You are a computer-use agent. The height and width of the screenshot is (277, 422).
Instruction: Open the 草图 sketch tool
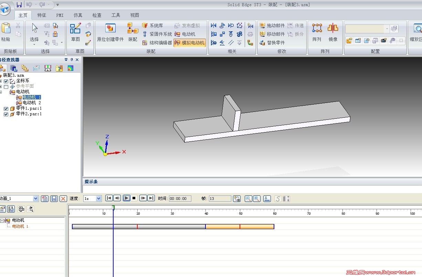[x=75, y=29]
